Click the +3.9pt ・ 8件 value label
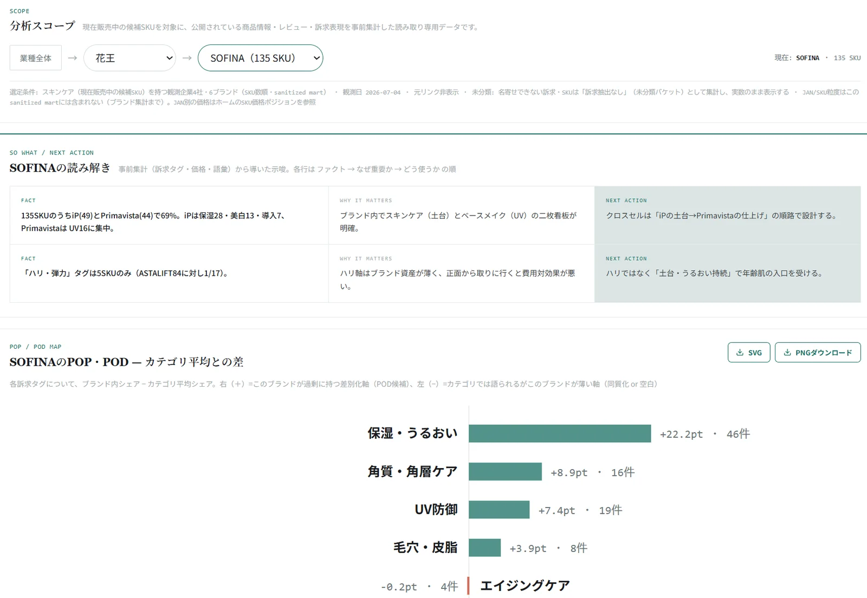The width and height of the screenshot is (867, 598). tap(548, 548)
